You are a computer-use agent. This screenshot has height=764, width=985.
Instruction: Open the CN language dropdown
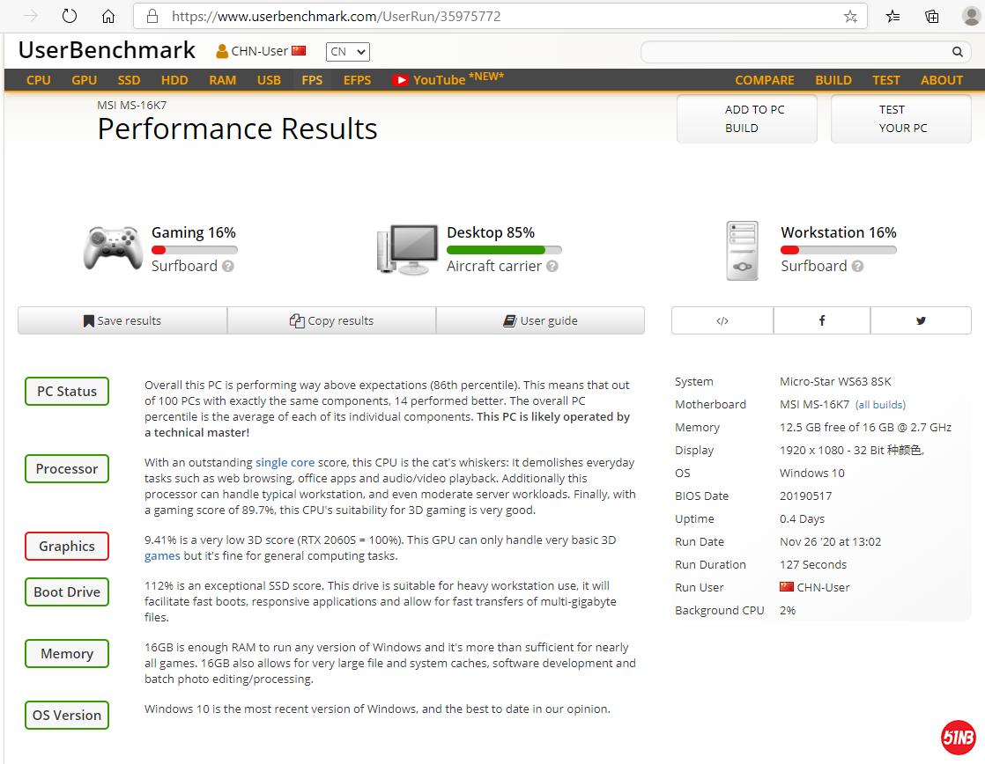tap(347, 51)
